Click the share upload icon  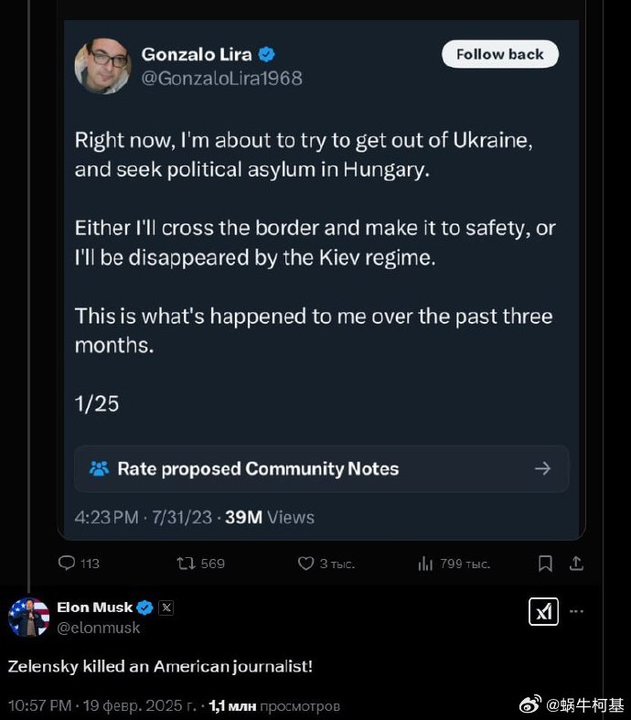pos(576,564)
